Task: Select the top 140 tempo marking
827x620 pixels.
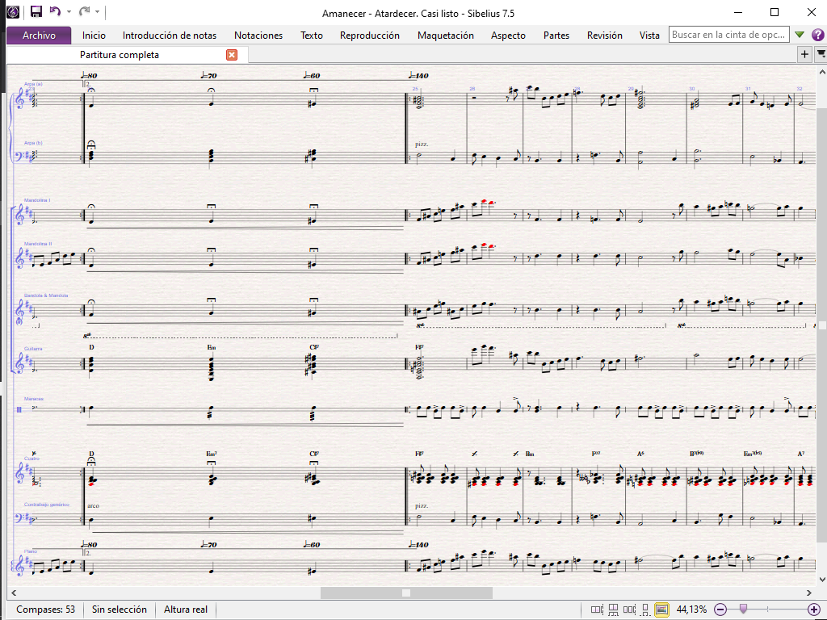Action: 419,75
